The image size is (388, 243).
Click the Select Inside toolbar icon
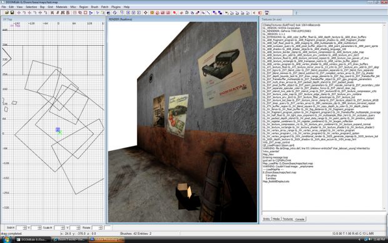pyautogui.click(x=68, y=13)
